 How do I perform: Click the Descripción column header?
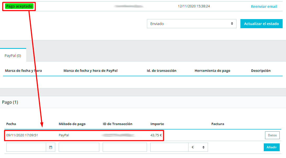pos(261,71)
